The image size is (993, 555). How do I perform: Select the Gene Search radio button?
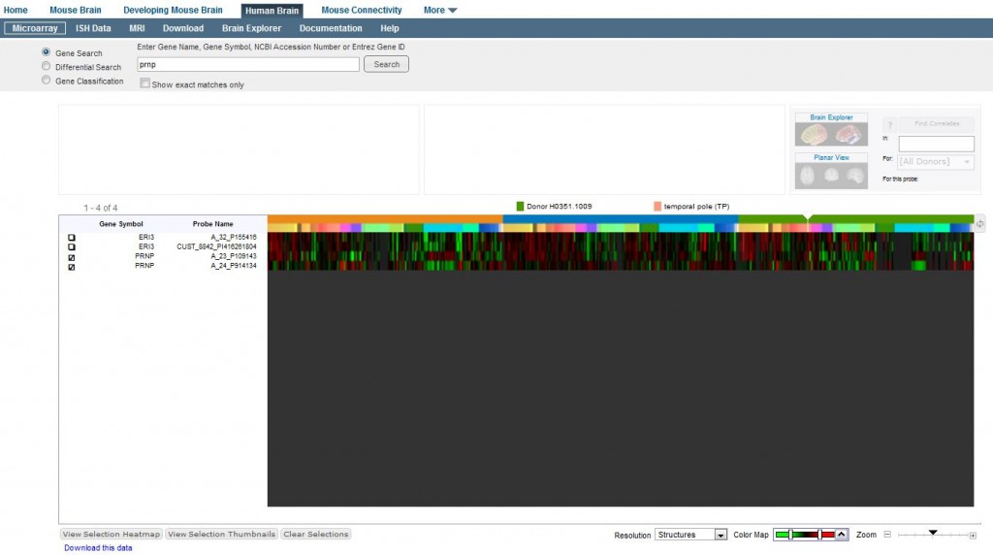click(46, 52)
